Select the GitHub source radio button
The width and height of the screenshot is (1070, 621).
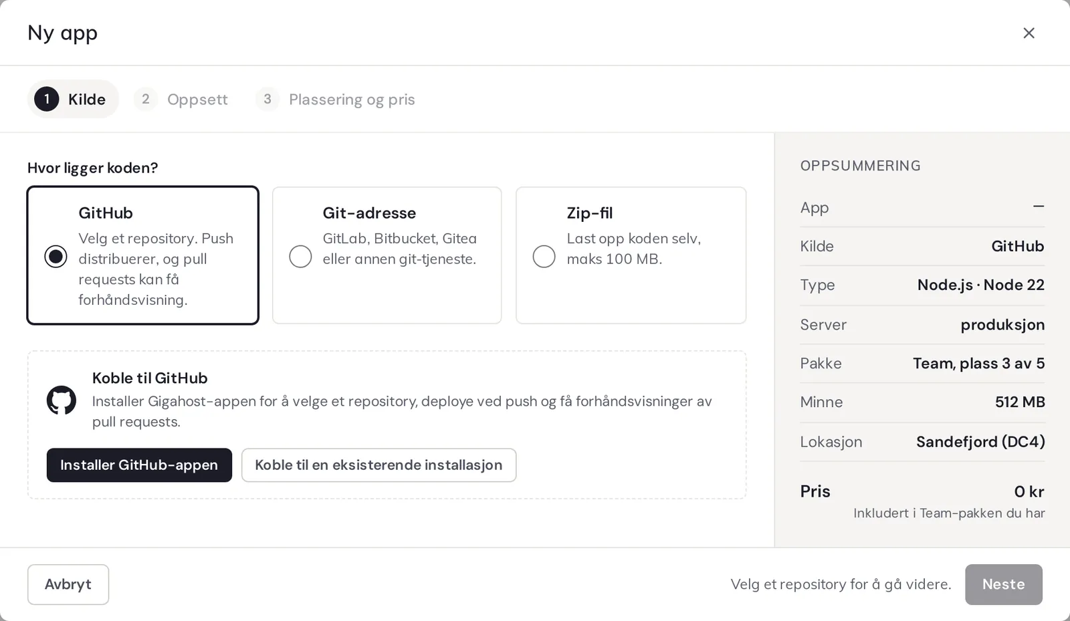pos(56,256)
